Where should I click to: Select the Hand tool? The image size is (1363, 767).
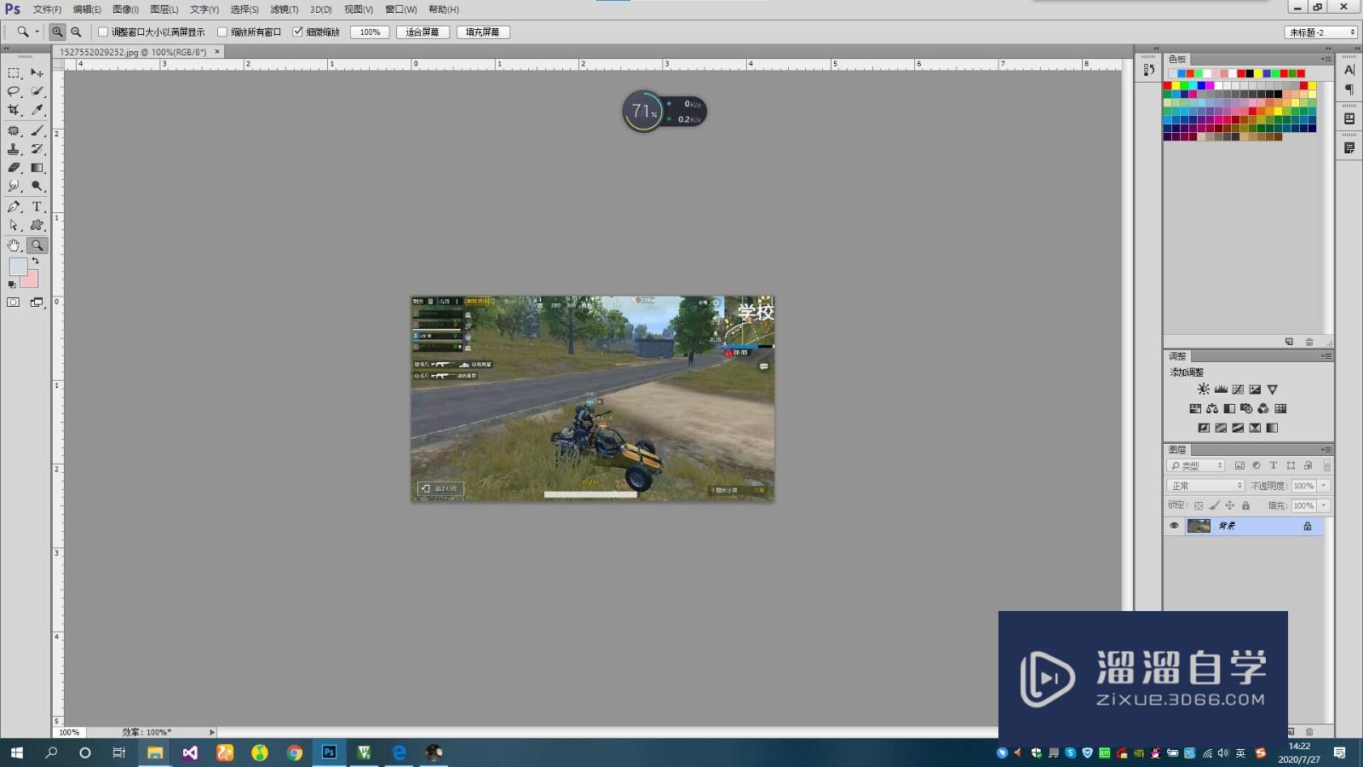pos(14,245)
